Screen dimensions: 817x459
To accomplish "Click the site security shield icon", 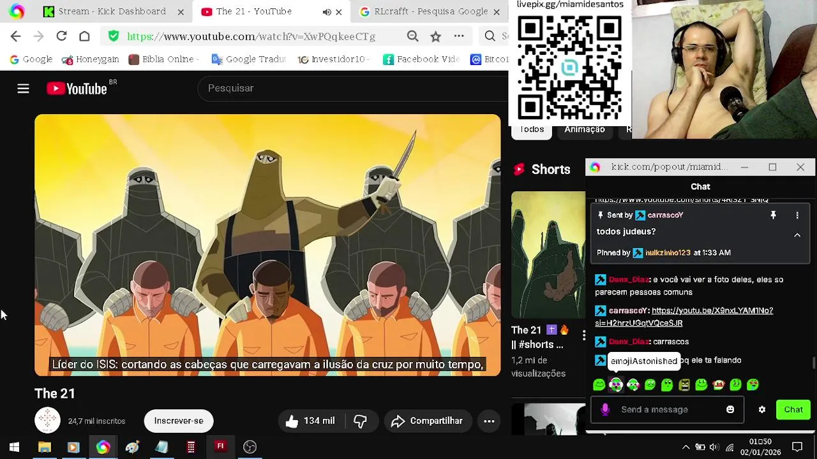I will pyautogui.click(x=113, y=36).
